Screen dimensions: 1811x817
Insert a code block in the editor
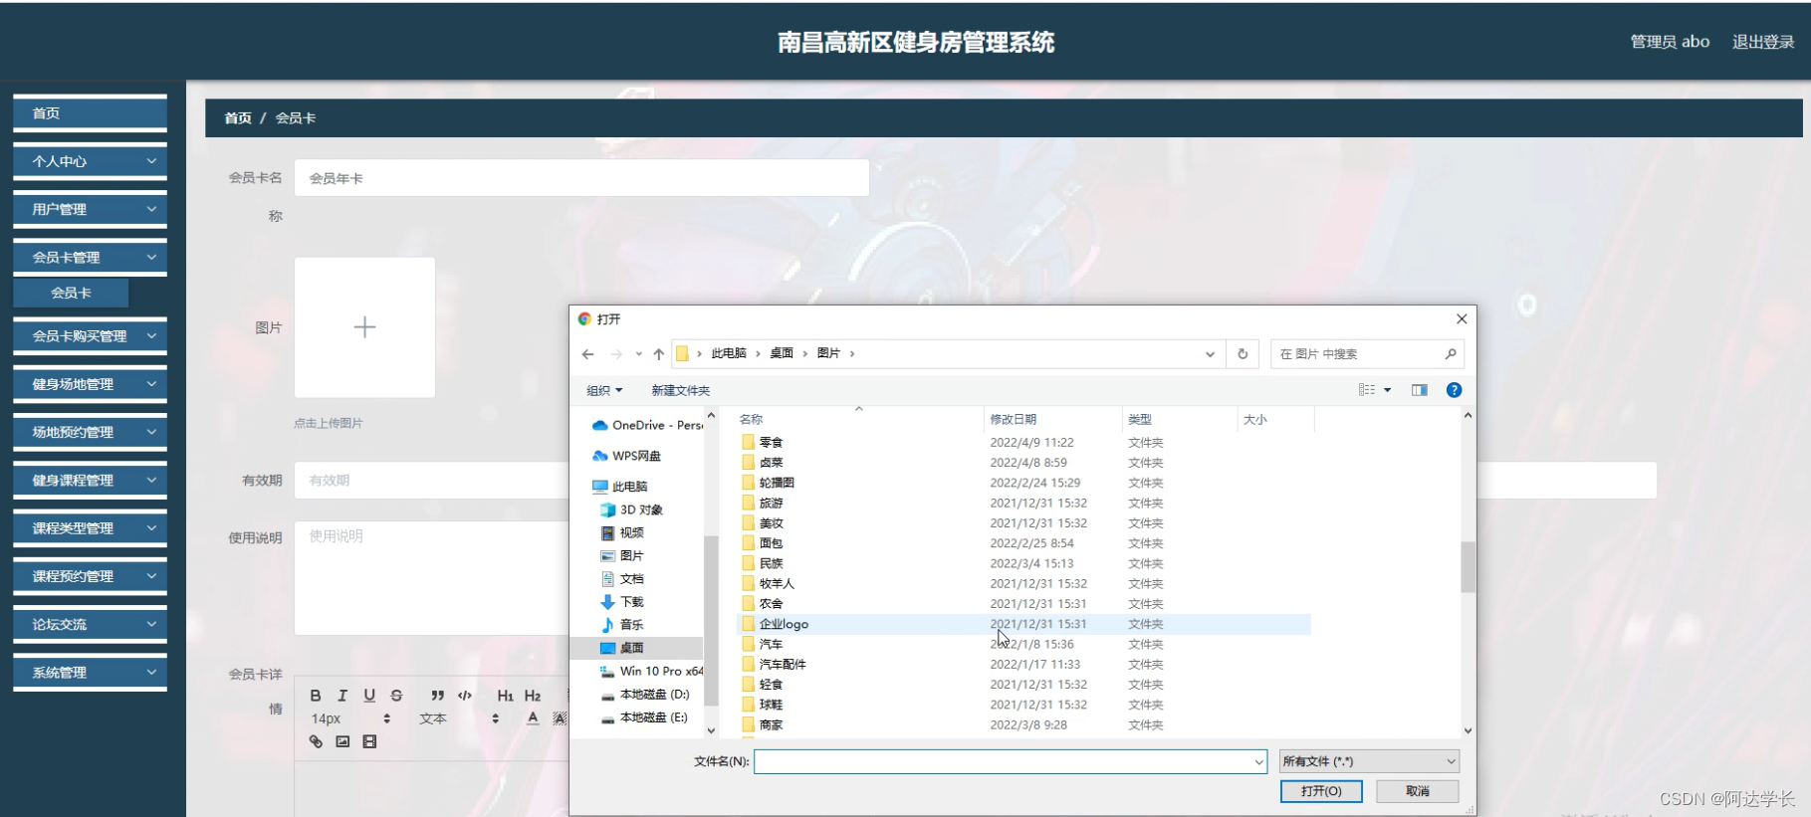click(464, 696)
